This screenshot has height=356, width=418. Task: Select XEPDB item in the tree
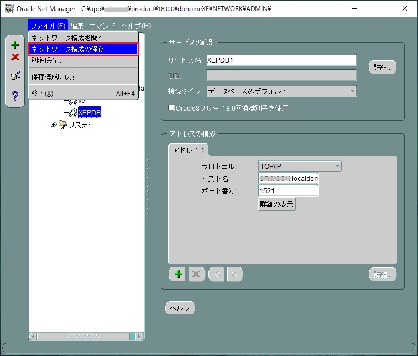tap(90, 112)
